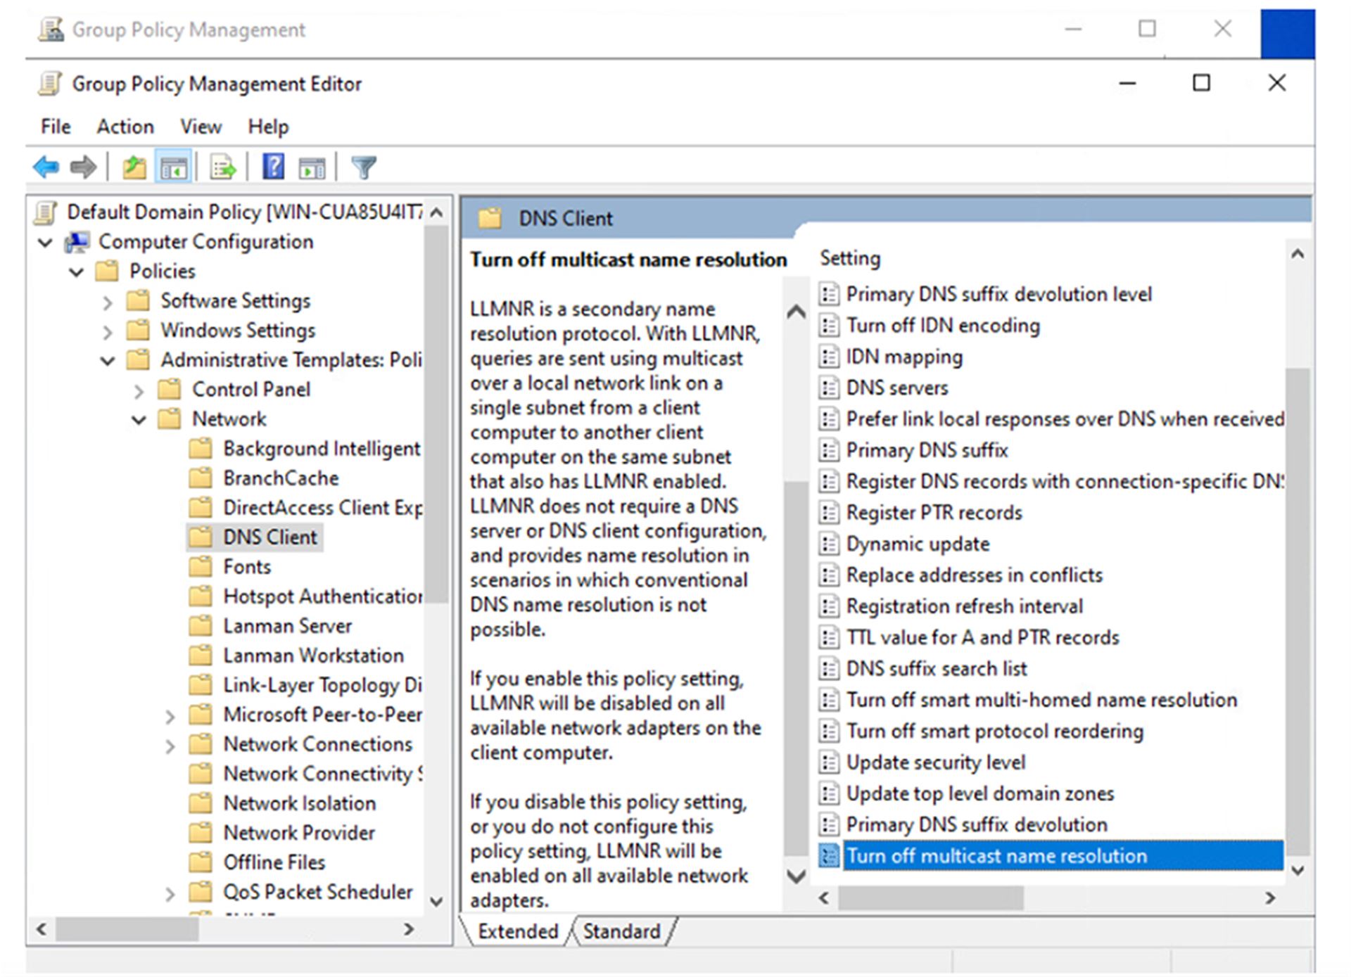Click the Setting column header

850,258
